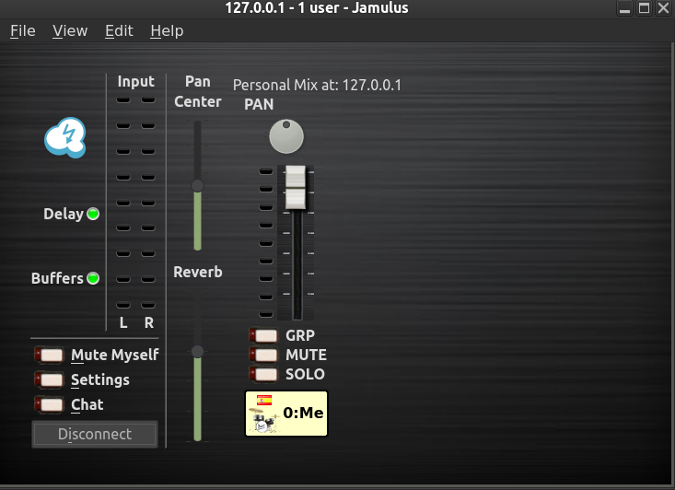
Task: Open the File menu
Action: click(23, 31)
